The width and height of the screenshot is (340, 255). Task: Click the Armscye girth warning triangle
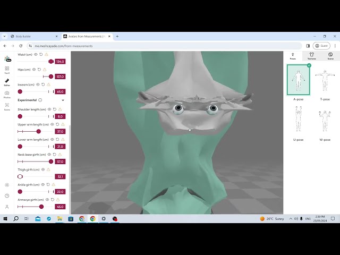click(58, 200)
